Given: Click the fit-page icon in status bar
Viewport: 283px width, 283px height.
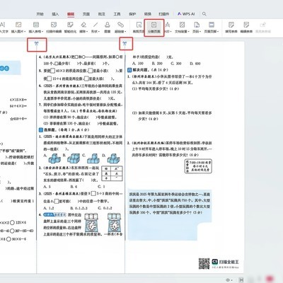Looking at the screenshot, I should [241, 280].
